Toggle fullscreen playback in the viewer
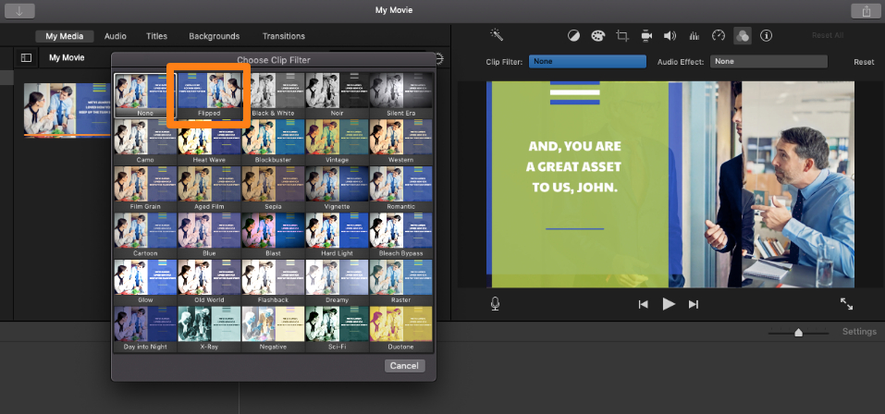Screen dimensions: 885x414 [846, 303]
